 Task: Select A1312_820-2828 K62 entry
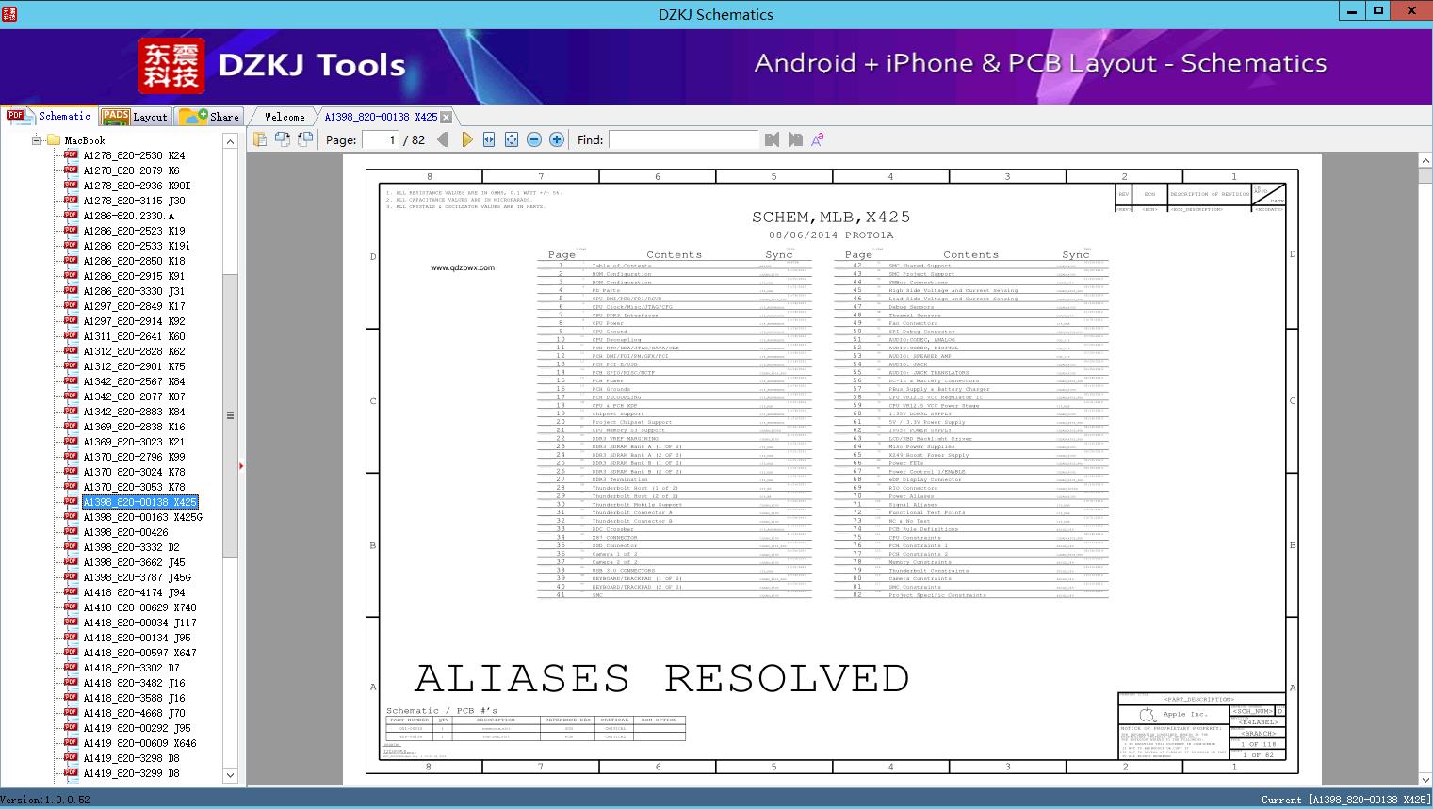(x=134, y=351)
